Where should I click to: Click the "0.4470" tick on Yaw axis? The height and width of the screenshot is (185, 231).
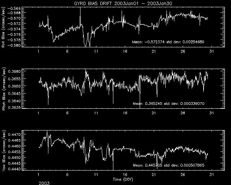pyautogui.click(x=14, y=134)
